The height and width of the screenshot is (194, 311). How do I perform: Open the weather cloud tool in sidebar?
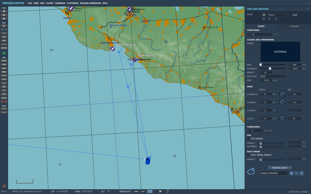[x=4, y=29]
